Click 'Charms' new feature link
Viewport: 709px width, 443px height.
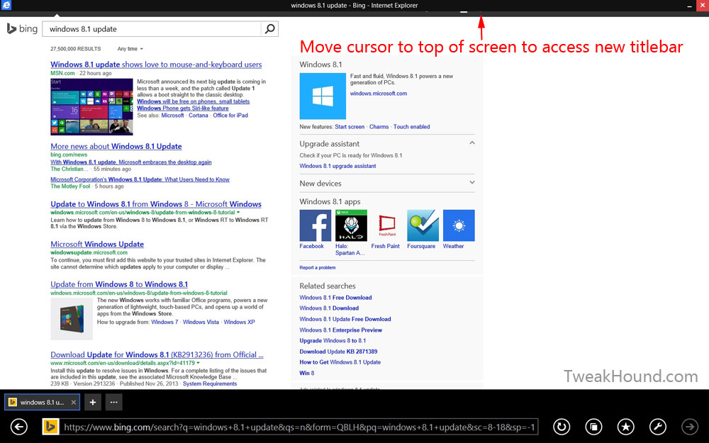click(x=379, y=127)
